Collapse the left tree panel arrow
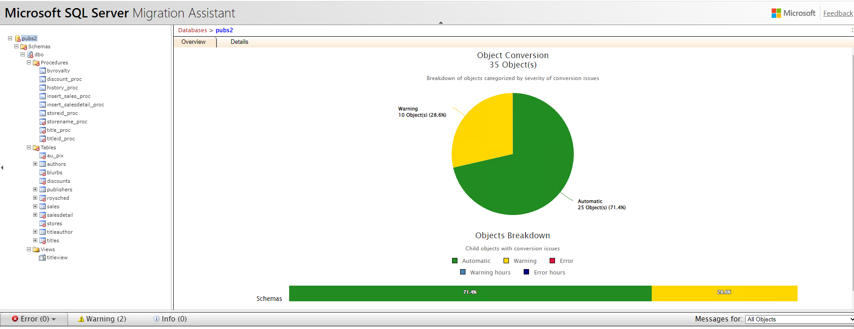Screen dimensions: 854x329 click(x=2, y=168)
